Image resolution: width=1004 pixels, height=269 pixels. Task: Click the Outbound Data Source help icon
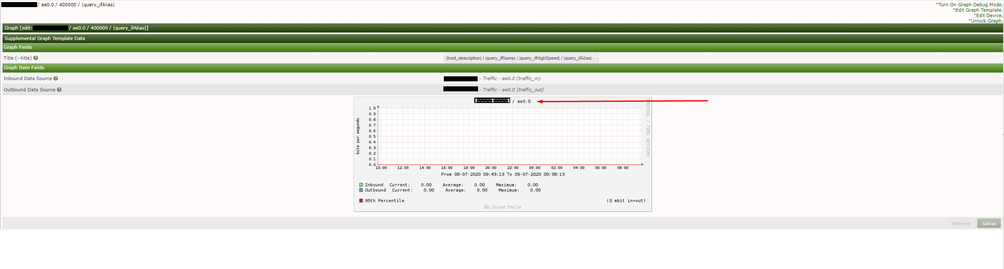point(59,90)
